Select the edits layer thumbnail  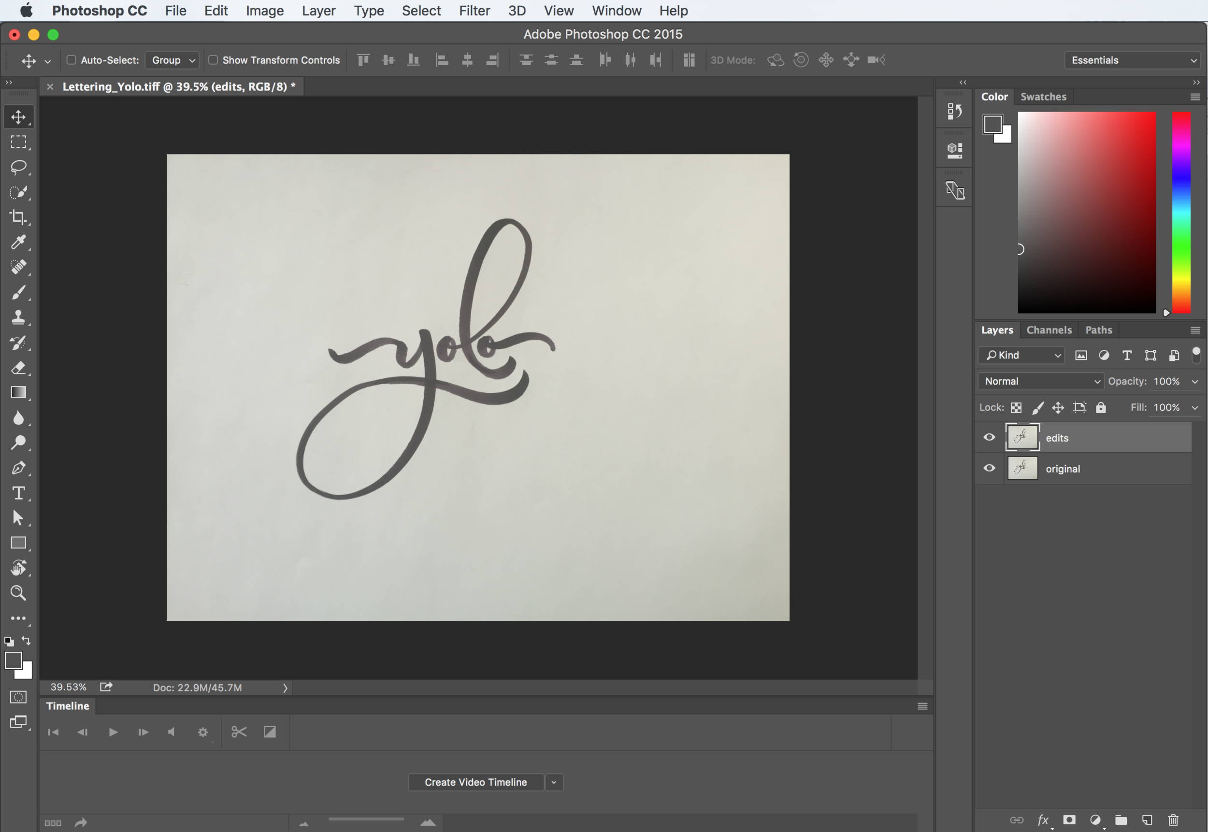click(1022, 437)
